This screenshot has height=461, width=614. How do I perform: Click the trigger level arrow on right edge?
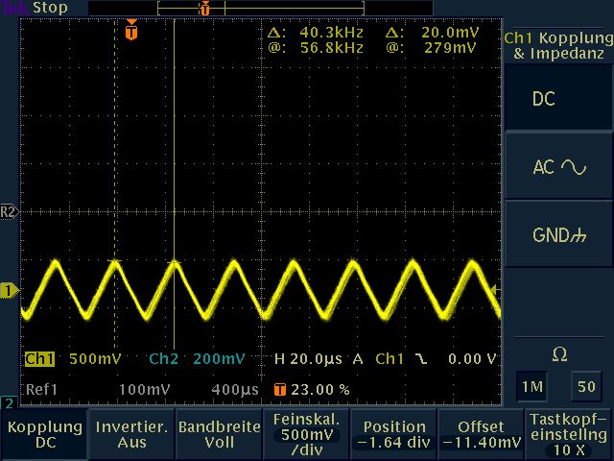tap(495, 289)
